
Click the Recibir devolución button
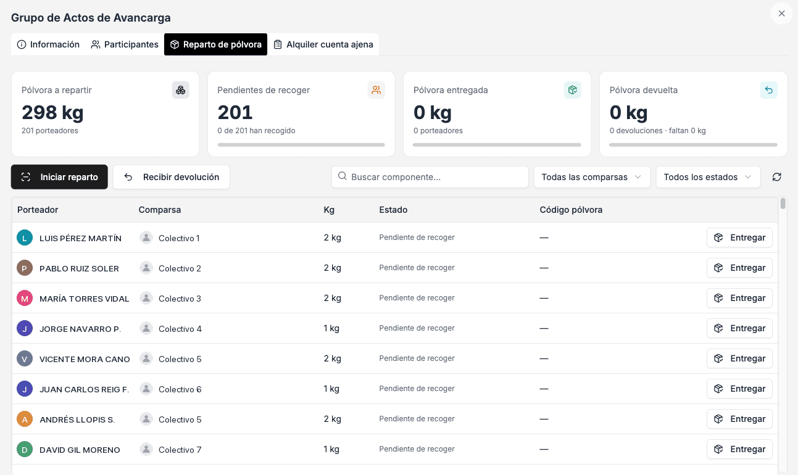tap(172, 177)
